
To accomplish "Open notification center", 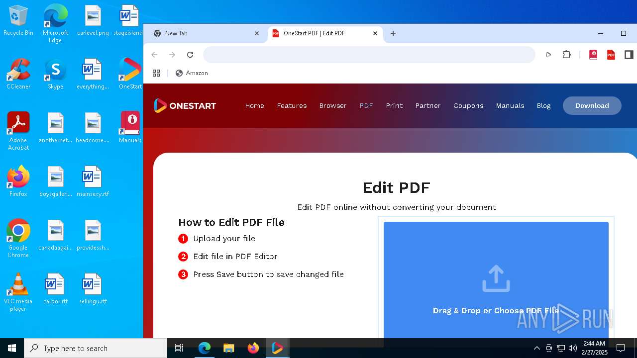I will point(621,348).
